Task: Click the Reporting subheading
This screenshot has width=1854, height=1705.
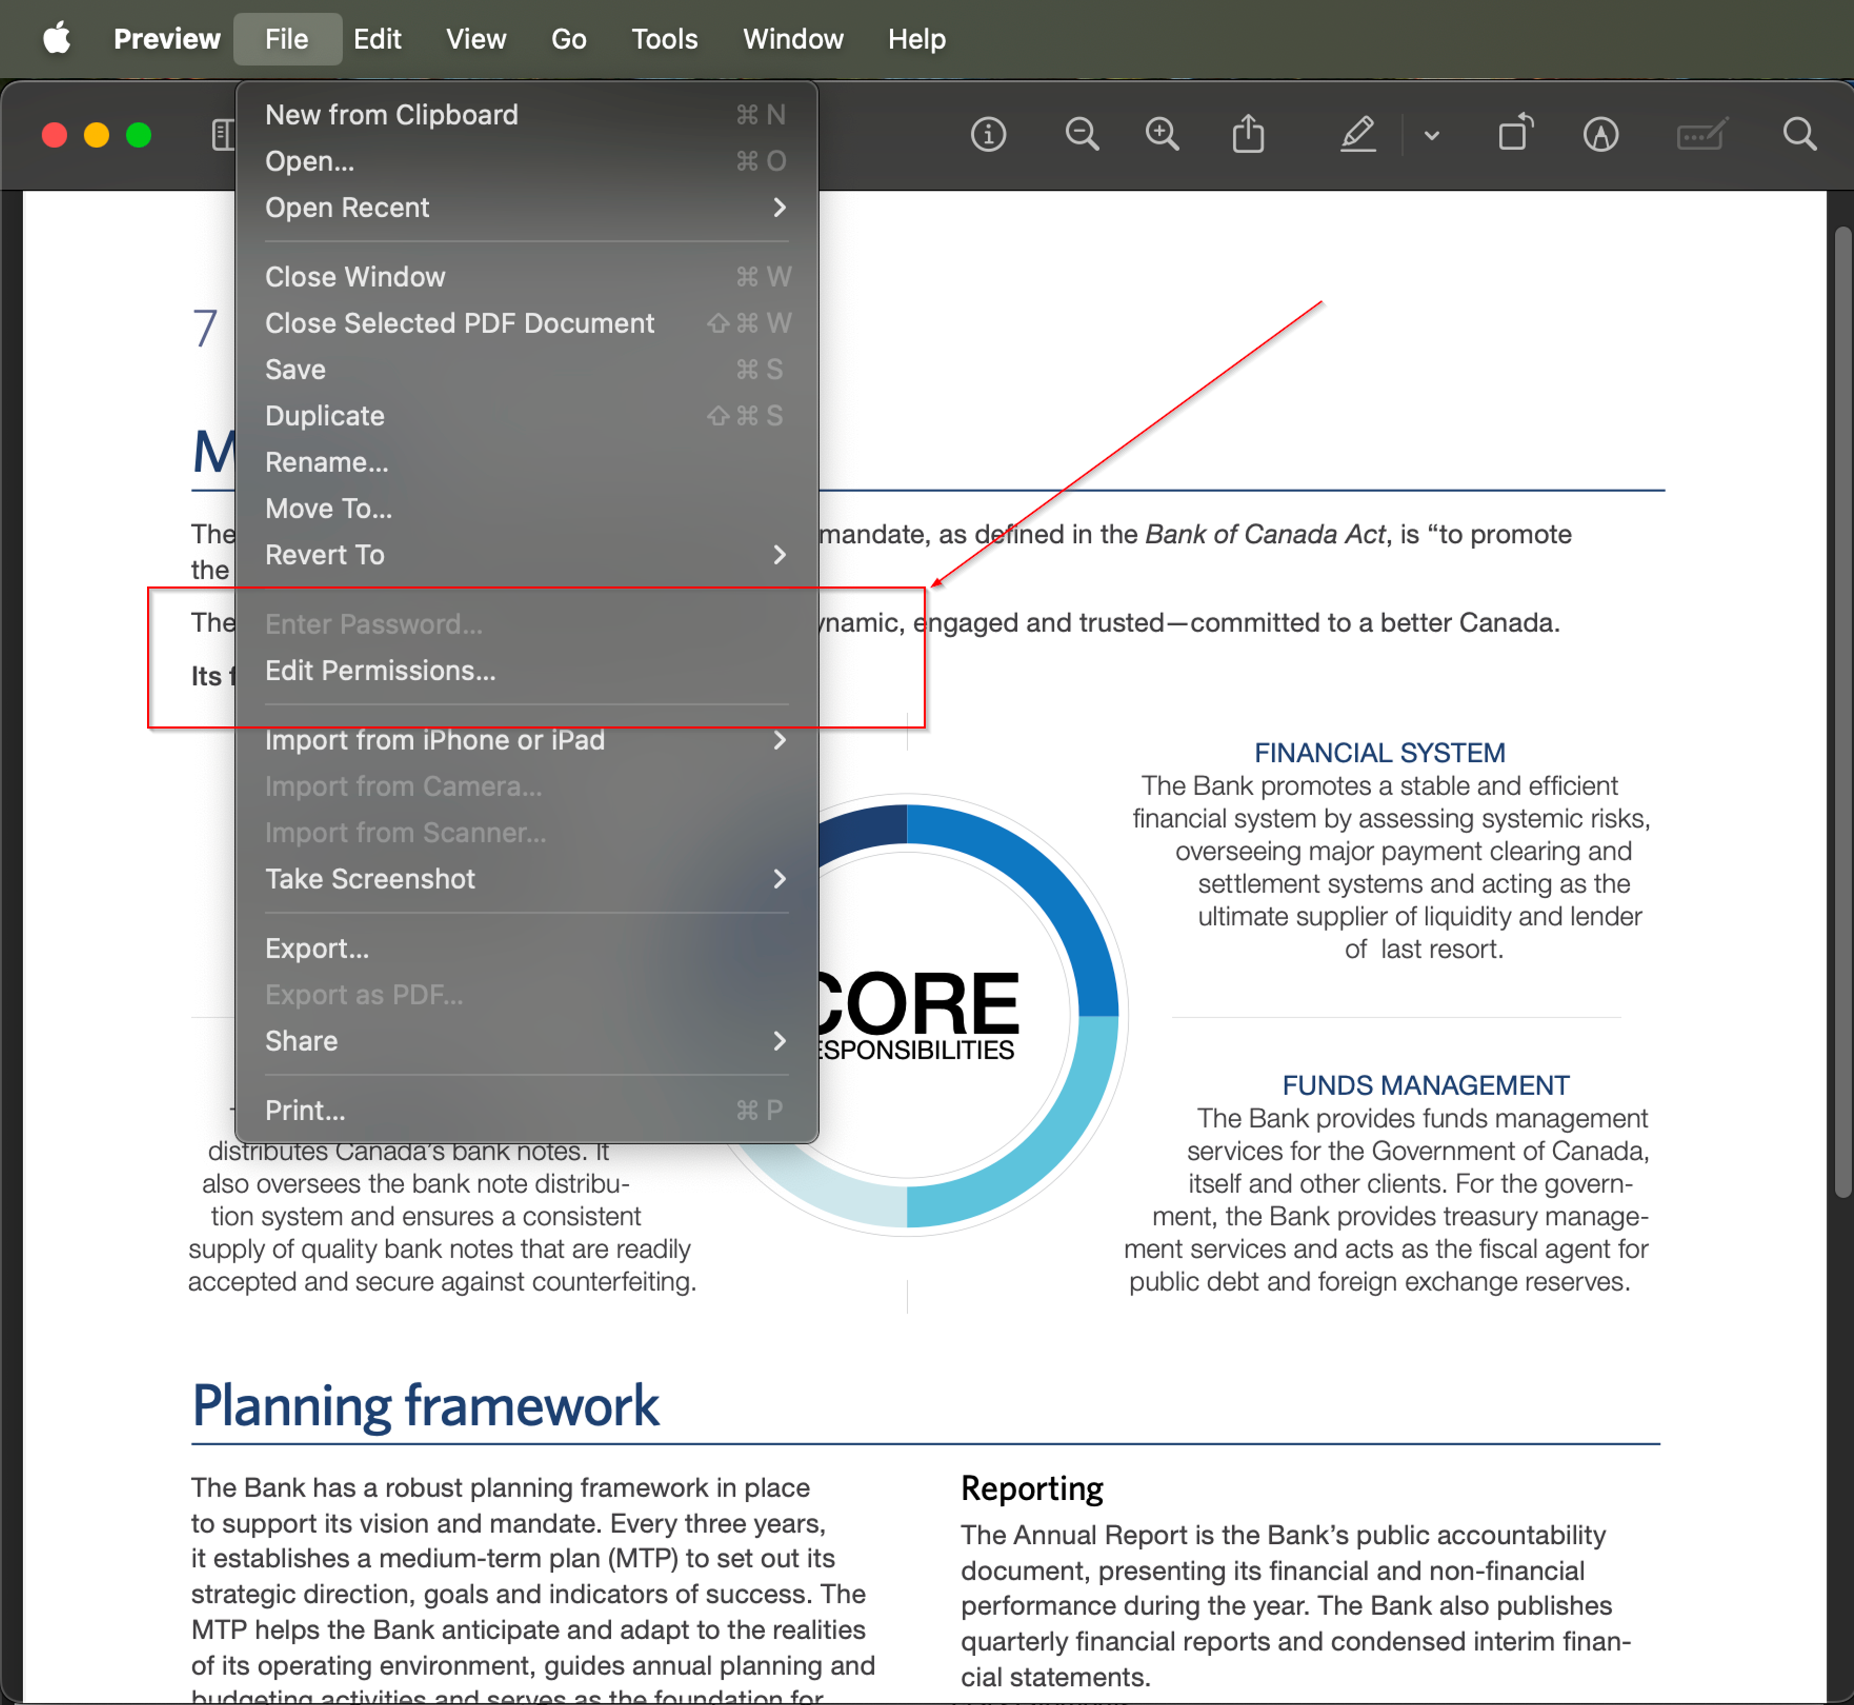Action: click(1031, 1488)
